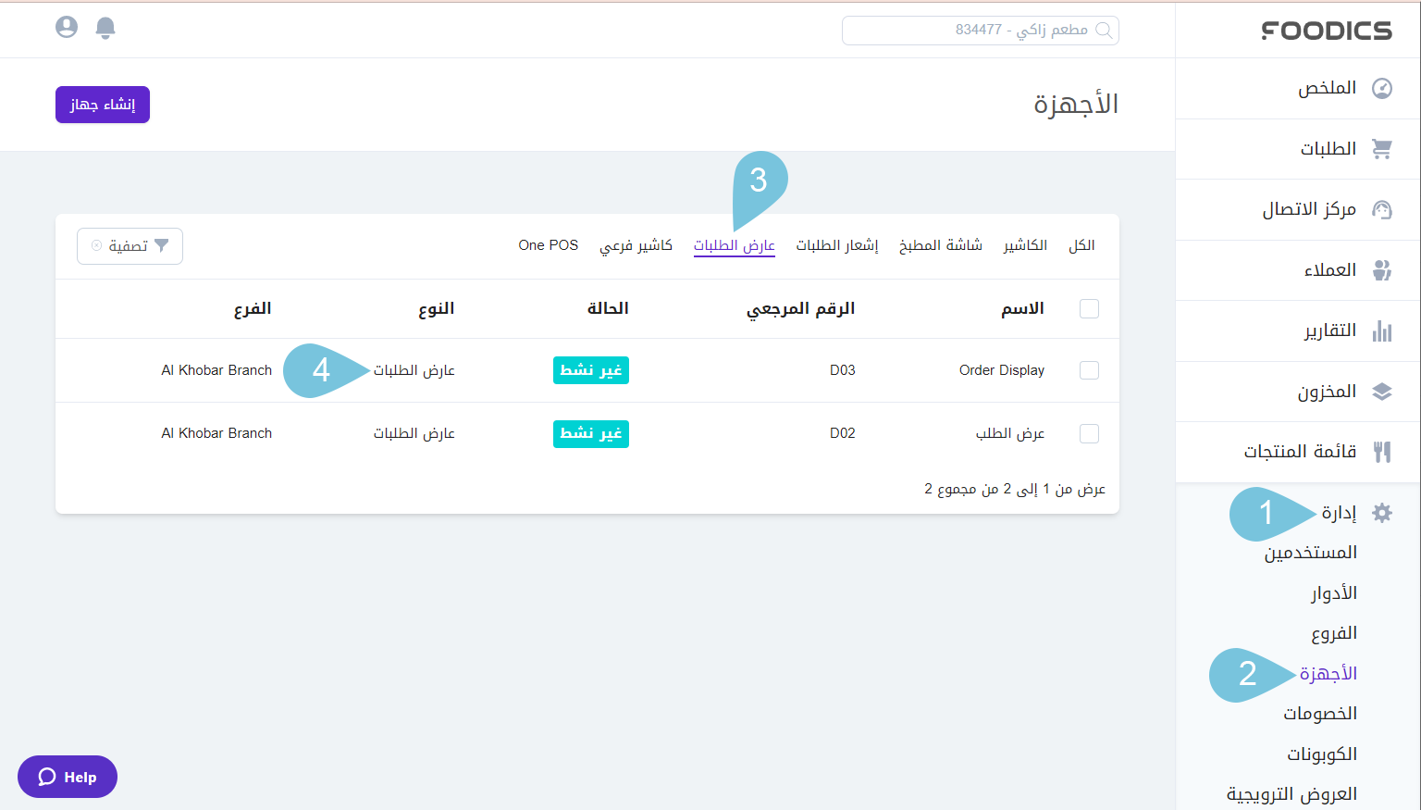Click the search magnifier icon
This screenshot has height=810, width=1421.
[1104, 30]
